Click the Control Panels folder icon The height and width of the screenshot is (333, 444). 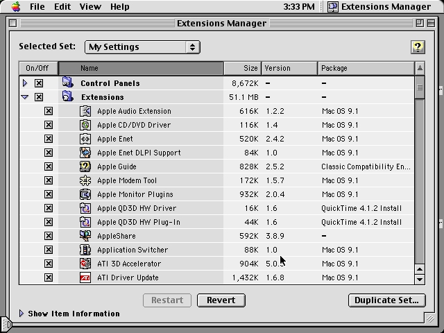[x=68, y=83]
